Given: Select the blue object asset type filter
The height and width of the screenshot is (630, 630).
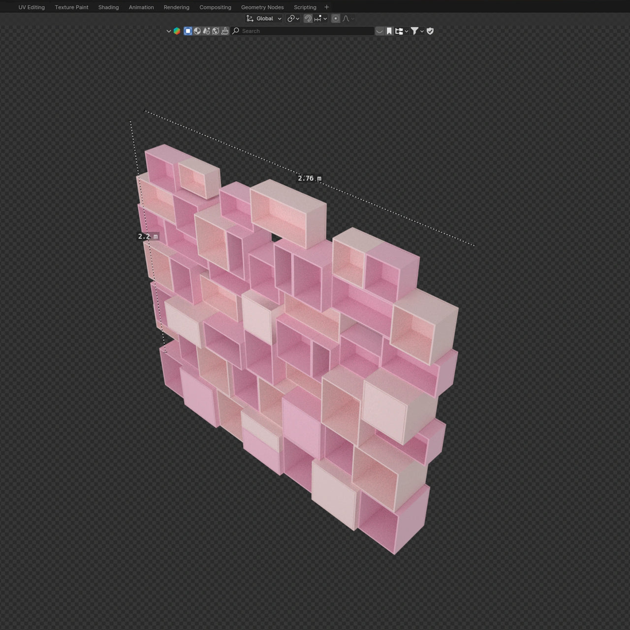Looking at the screenshot, I should pyautogui.click(x=188, y=31).
